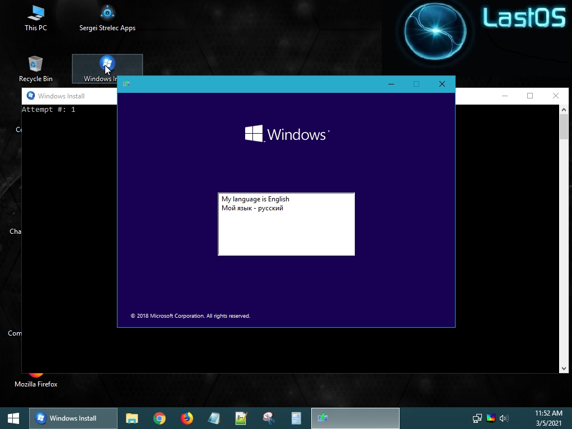
Task: Open the Calculator taskbar icon
Action: [296, 418]
